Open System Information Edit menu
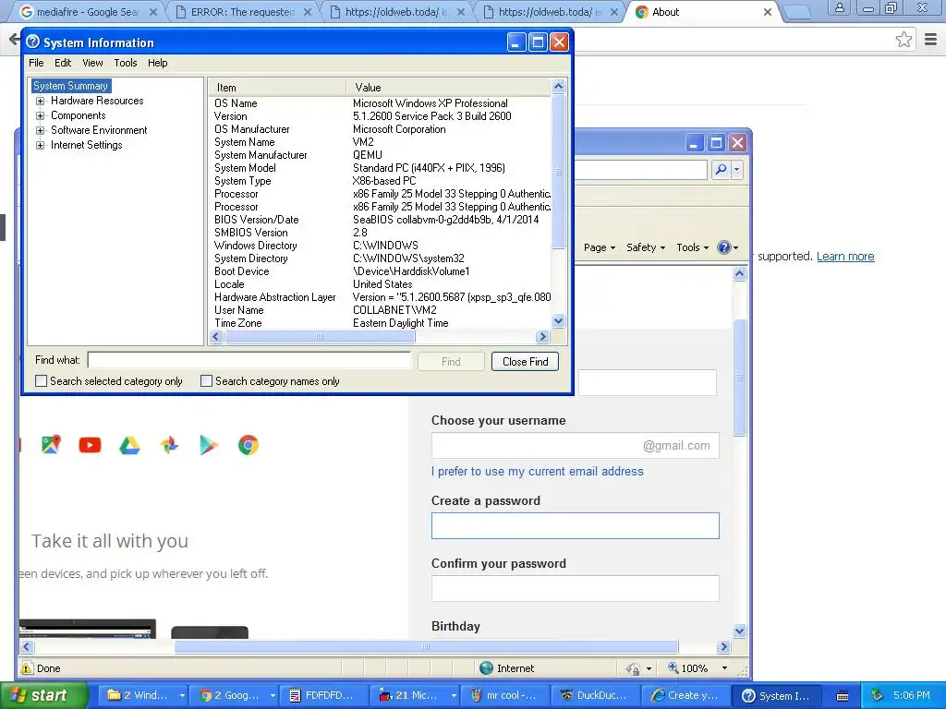Image resolution: width=946 pixels, height=709 pixels. pyautogui.click(x=63, y=63)
